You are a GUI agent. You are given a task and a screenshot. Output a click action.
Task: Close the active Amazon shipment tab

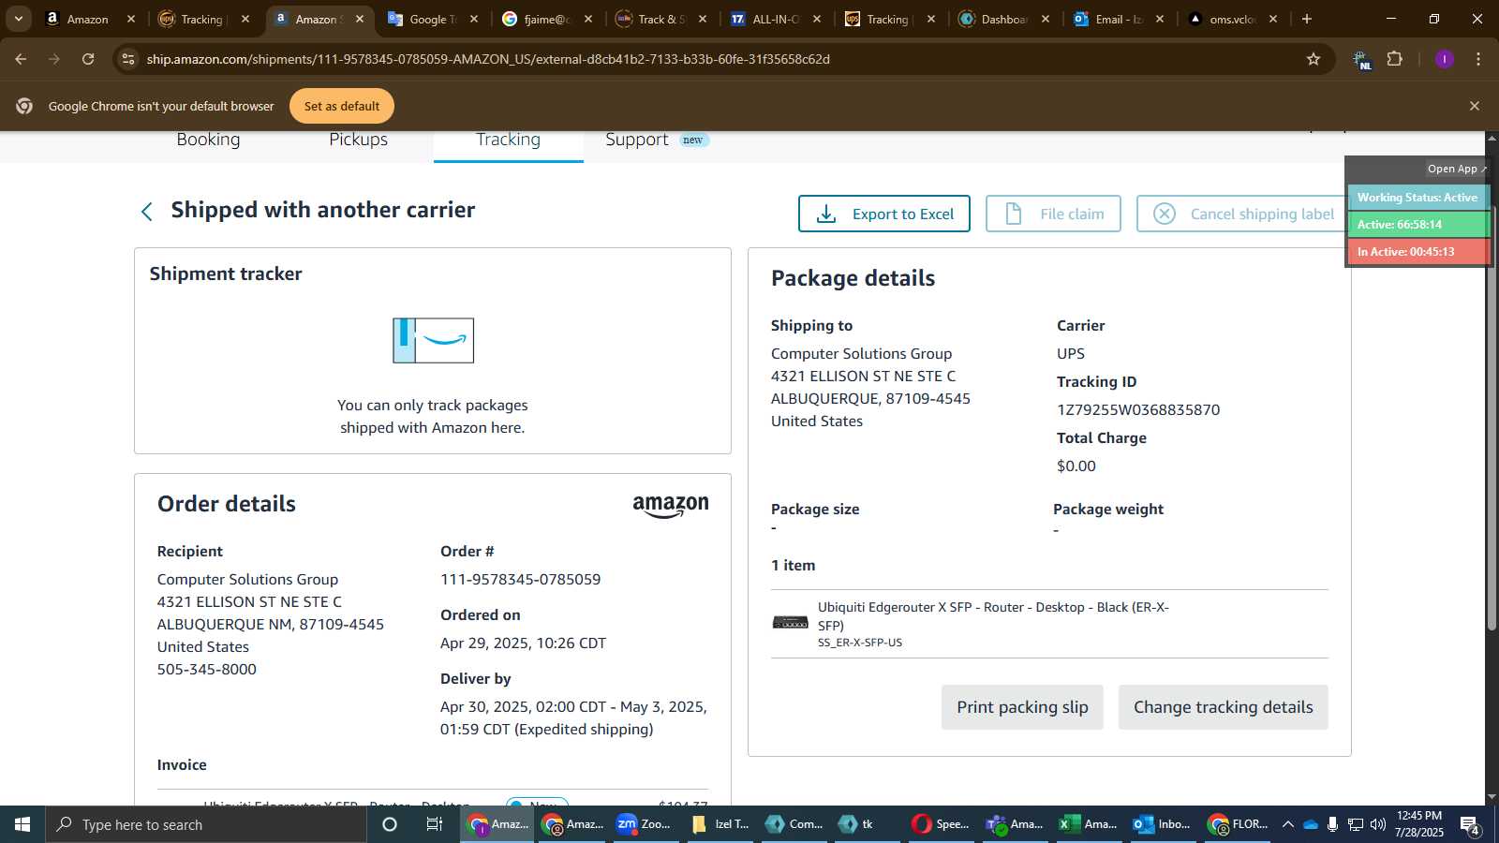pyautogui.click(x=360, y=19)
